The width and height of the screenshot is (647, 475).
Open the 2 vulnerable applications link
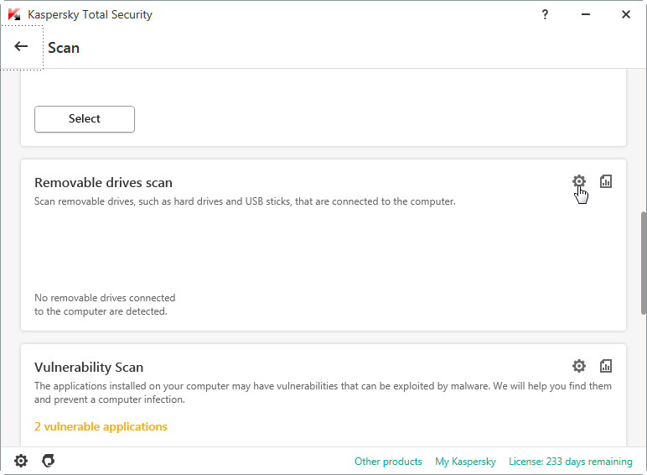(x=101, y=426)
